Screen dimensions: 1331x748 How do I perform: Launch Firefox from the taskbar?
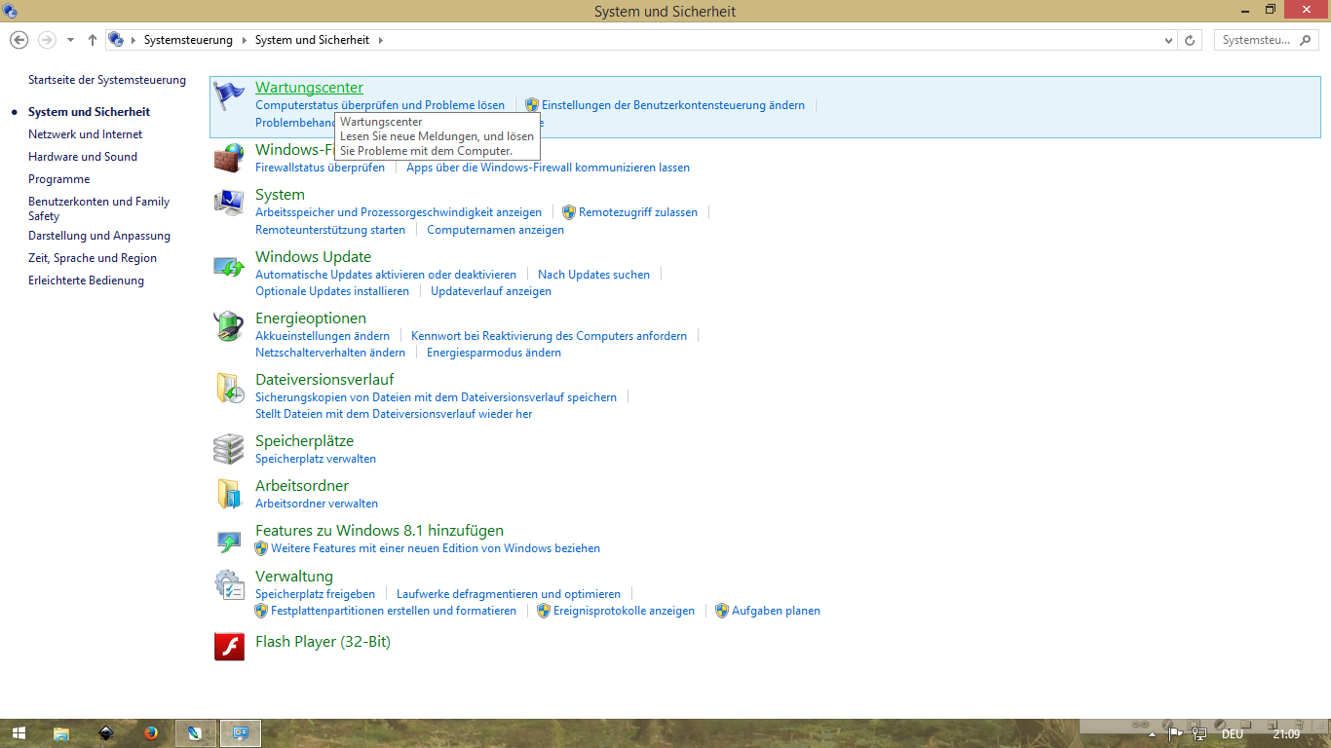pyautogui.click(x=151, y=733)
